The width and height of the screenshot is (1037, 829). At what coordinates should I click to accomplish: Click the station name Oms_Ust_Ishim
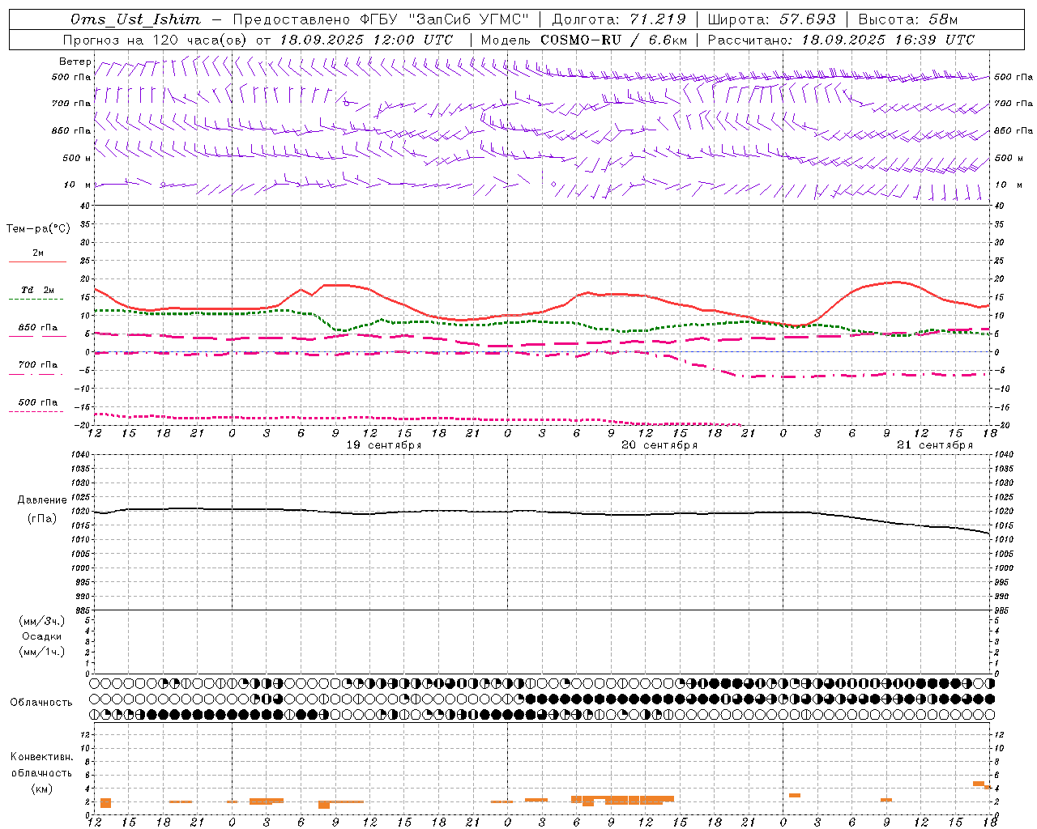pyautogui.click(x=135, y=19)
